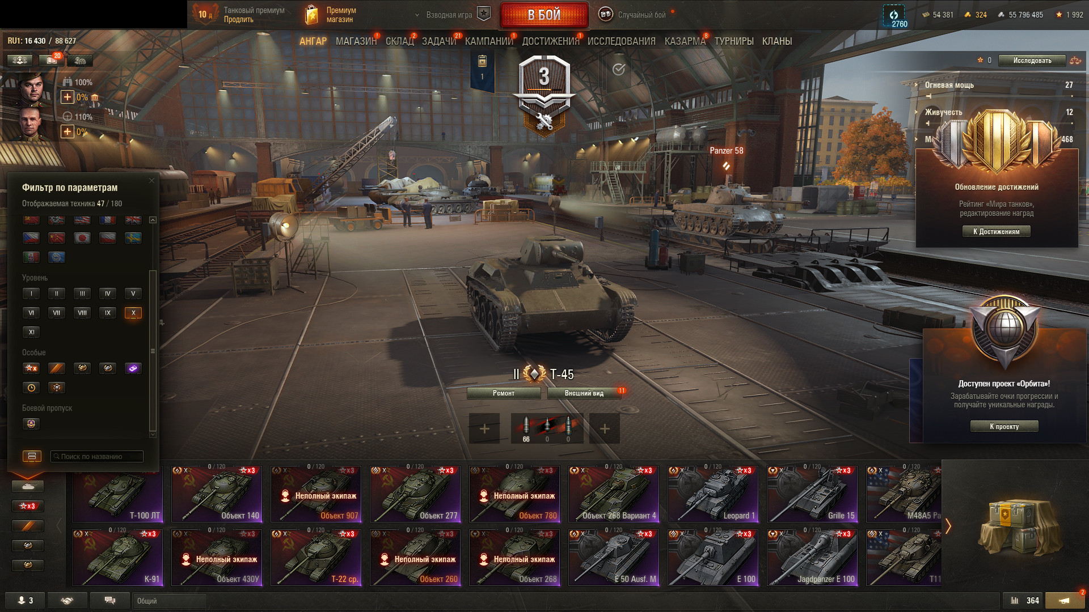Screen dimensions: 1089x612
Task: Enable the Japan nation flag filter
Action: click(x=82, y=238)
